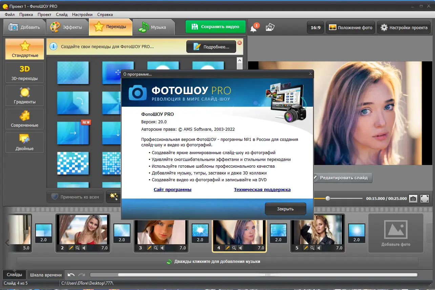Click the Подробнее... button
This screenshot has height=290, width=435.
pyautogui.click(x=211, y=47)
